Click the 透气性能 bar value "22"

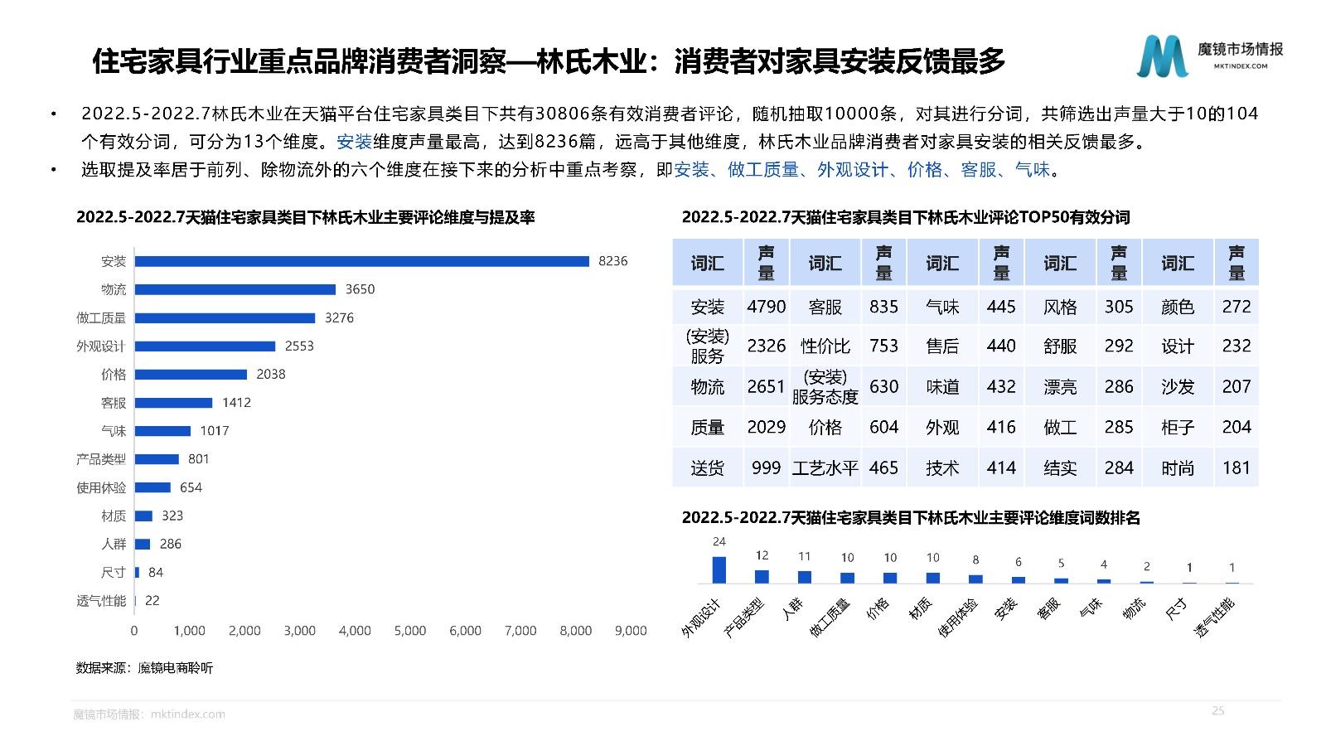pyautogui.click(x=152, y=600)
